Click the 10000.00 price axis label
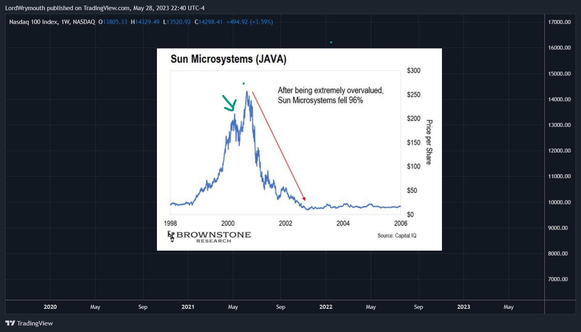 pyautogui.click(x=559, y=202)
